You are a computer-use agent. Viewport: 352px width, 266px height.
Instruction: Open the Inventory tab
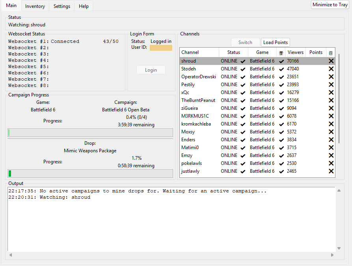click(x=35, y=6)
